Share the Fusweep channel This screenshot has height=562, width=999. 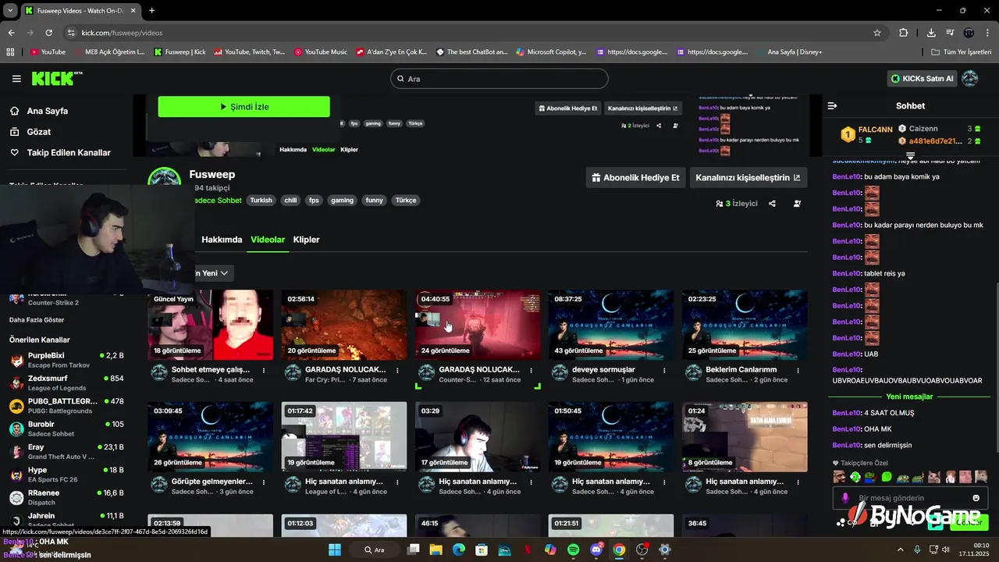pyautogui.click(x=772, y=203)
